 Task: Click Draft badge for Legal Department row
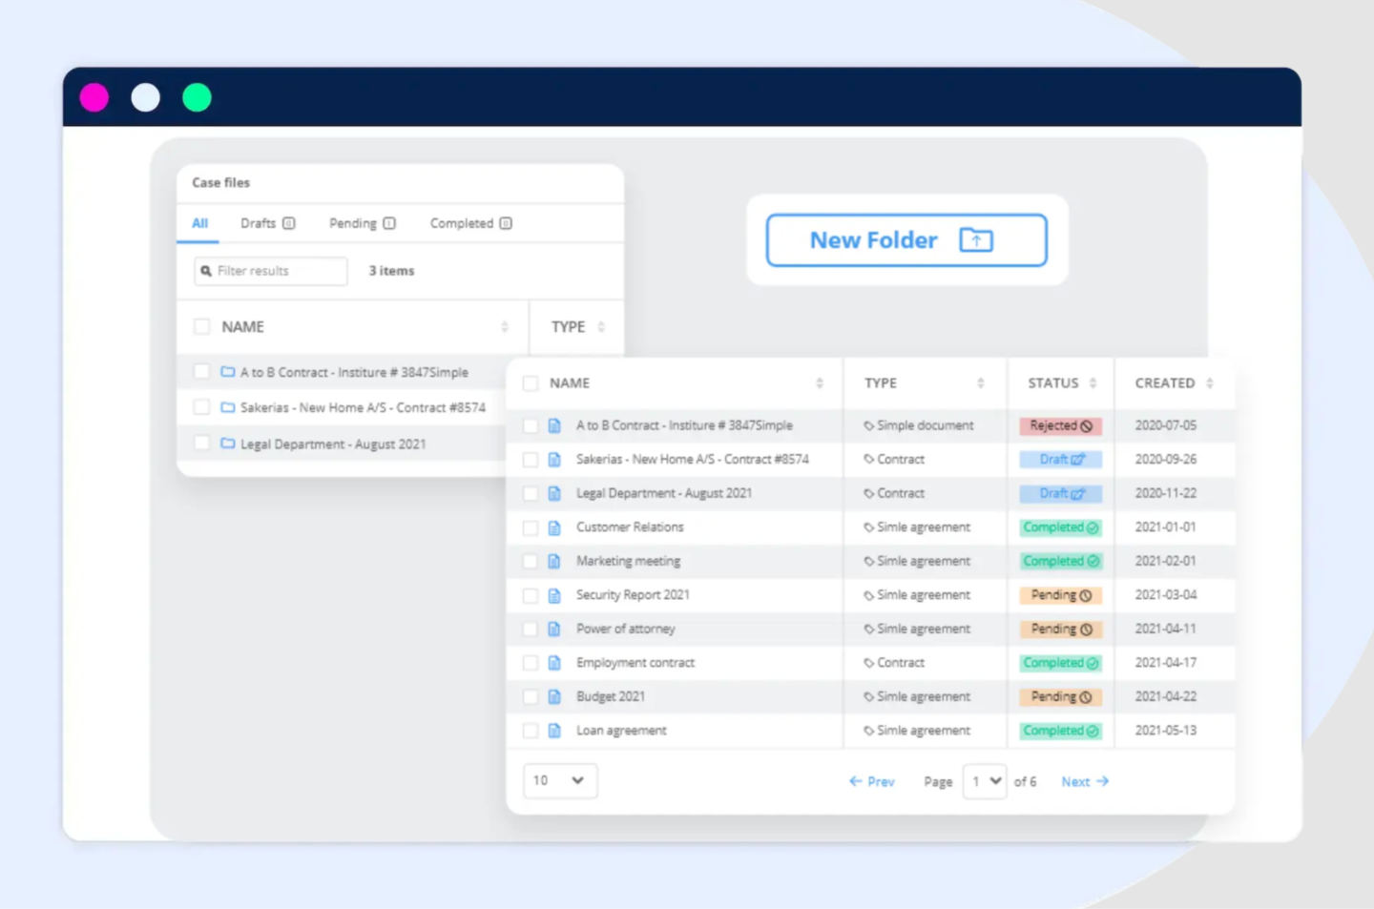[x=1061, y=493]
